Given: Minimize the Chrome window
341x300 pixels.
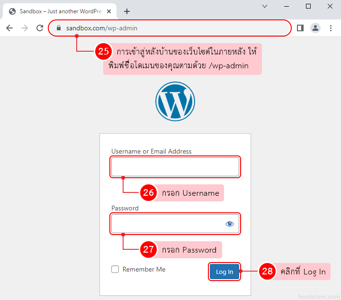Looking at the screenshot, I should pos(287,6).
